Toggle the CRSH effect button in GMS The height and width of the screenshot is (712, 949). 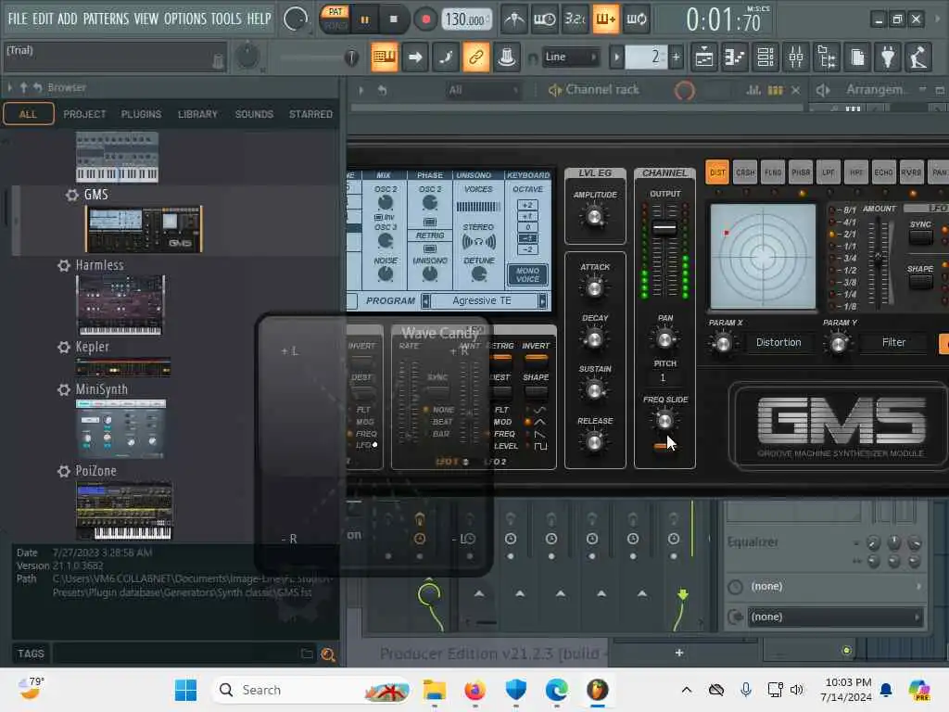pyautogui.click(x=745, y=172)
